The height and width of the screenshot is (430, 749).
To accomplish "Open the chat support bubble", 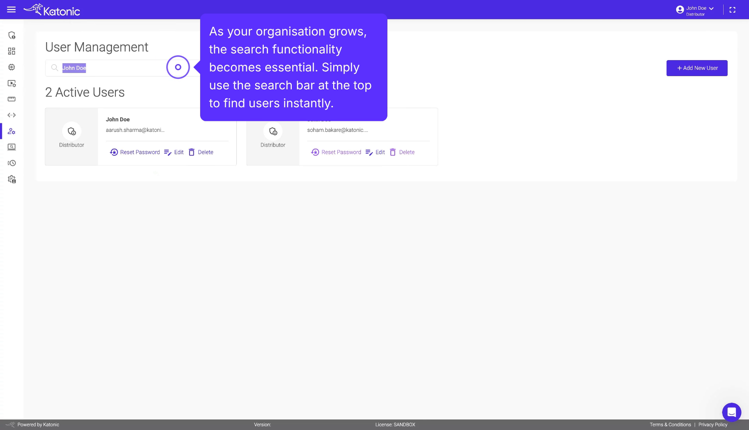I will [x=731, y=412].
